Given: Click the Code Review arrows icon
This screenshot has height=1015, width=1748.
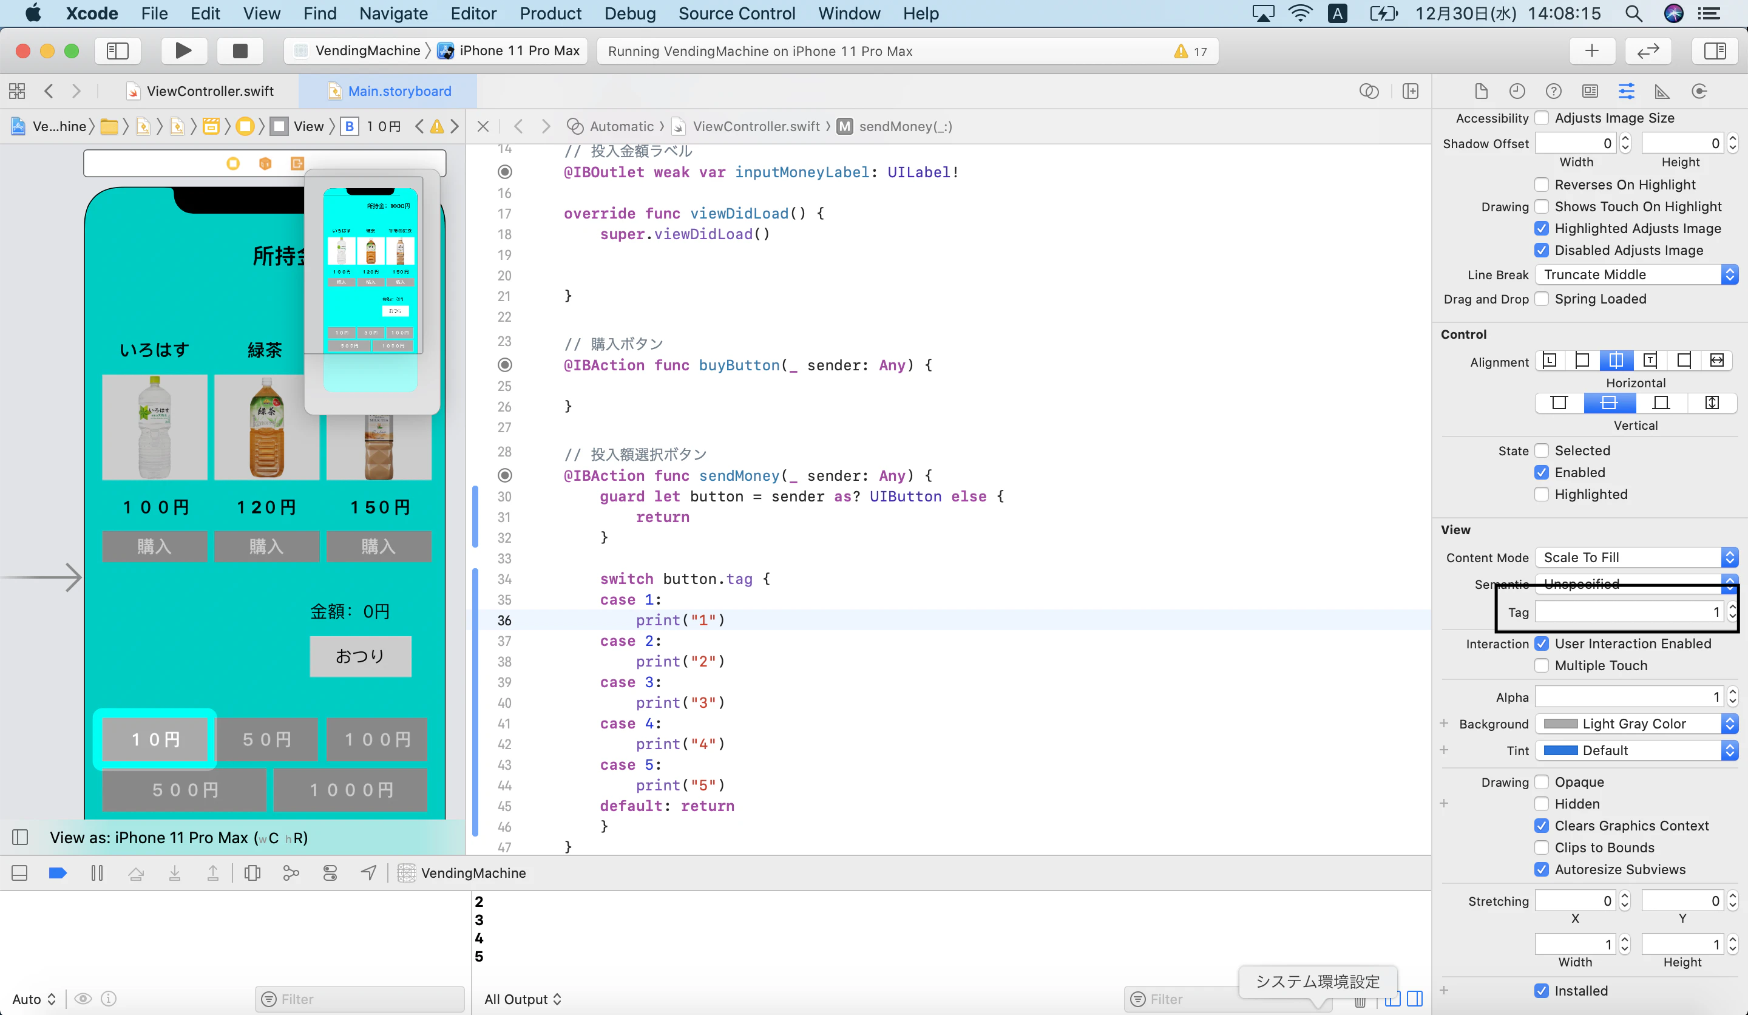Looking at the screenshot, I should [x=1648, y=50].
